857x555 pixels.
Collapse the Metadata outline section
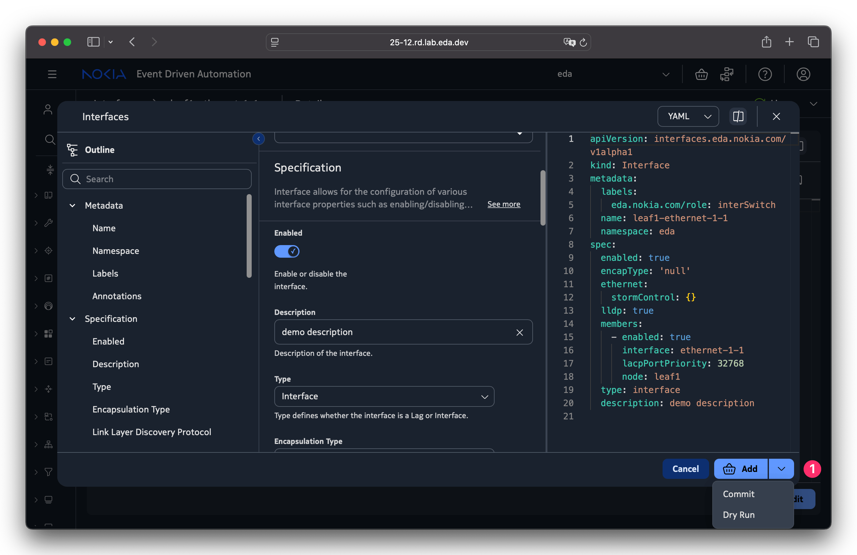click(x=72, y=205)
